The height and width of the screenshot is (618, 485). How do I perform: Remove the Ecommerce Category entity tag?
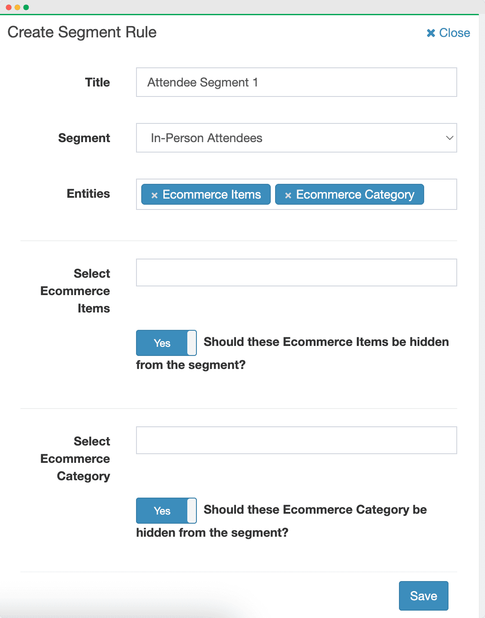point(288,195)
